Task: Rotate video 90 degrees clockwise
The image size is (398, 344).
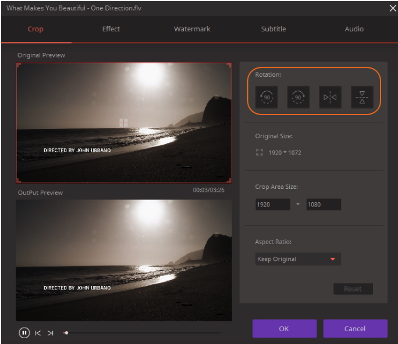Action: click(x=298, y=97)
